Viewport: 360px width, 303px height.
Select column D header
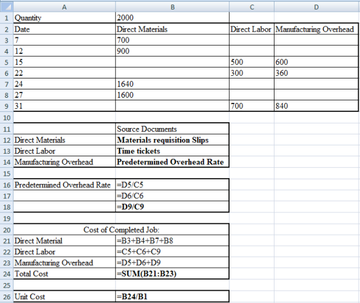coord(316,7)
